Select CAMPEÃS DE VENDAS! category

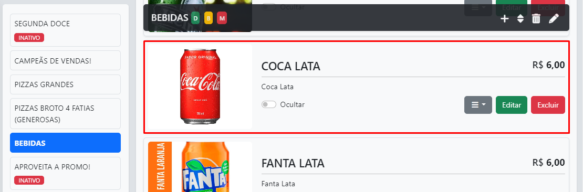point(66,60)
